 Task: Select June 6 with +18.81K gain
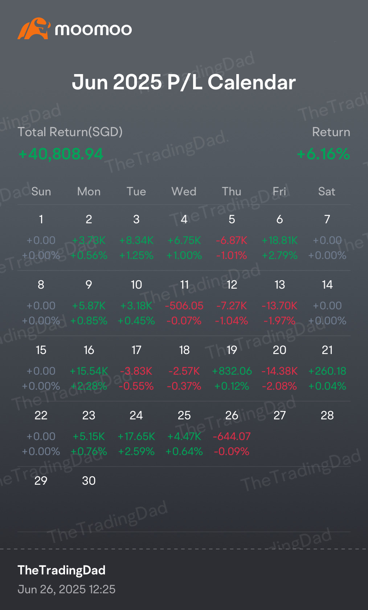pyautogui.click(x=279, y=237)
